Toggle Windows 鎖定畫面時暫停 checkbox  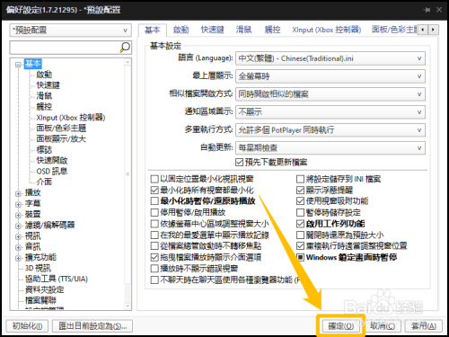[x=300, y=257]
